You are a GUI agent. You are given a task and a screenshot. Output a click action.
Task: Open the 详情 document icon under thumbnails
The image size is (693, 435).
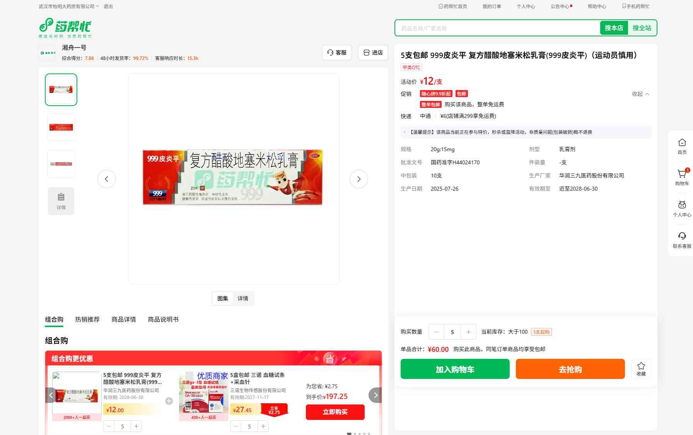61,201
